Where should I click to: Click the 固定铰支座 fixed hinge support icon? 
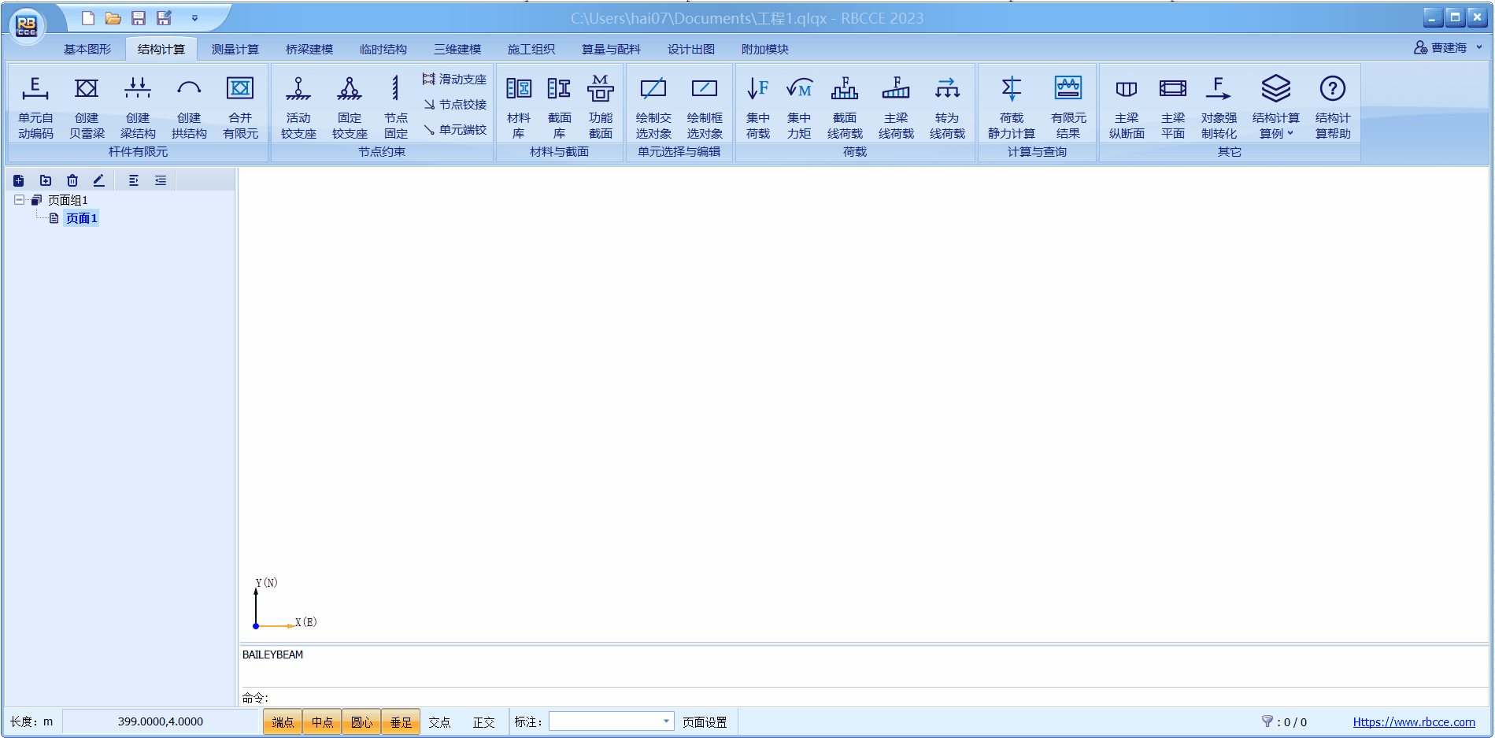point(350,107)
